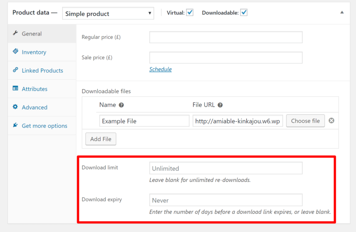The width and height of the screenshot is (356, 232).
Task: Remove the Example File row with the delete icon
Action: pos(332,121)
